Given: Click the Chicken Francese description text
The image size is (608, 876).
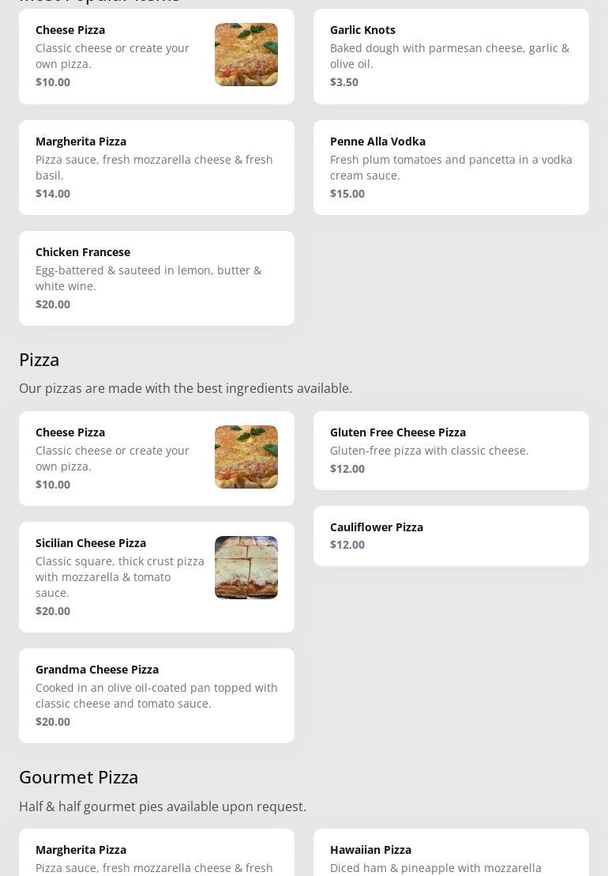Looking at the screenshot, I should (x=148, y=278).
